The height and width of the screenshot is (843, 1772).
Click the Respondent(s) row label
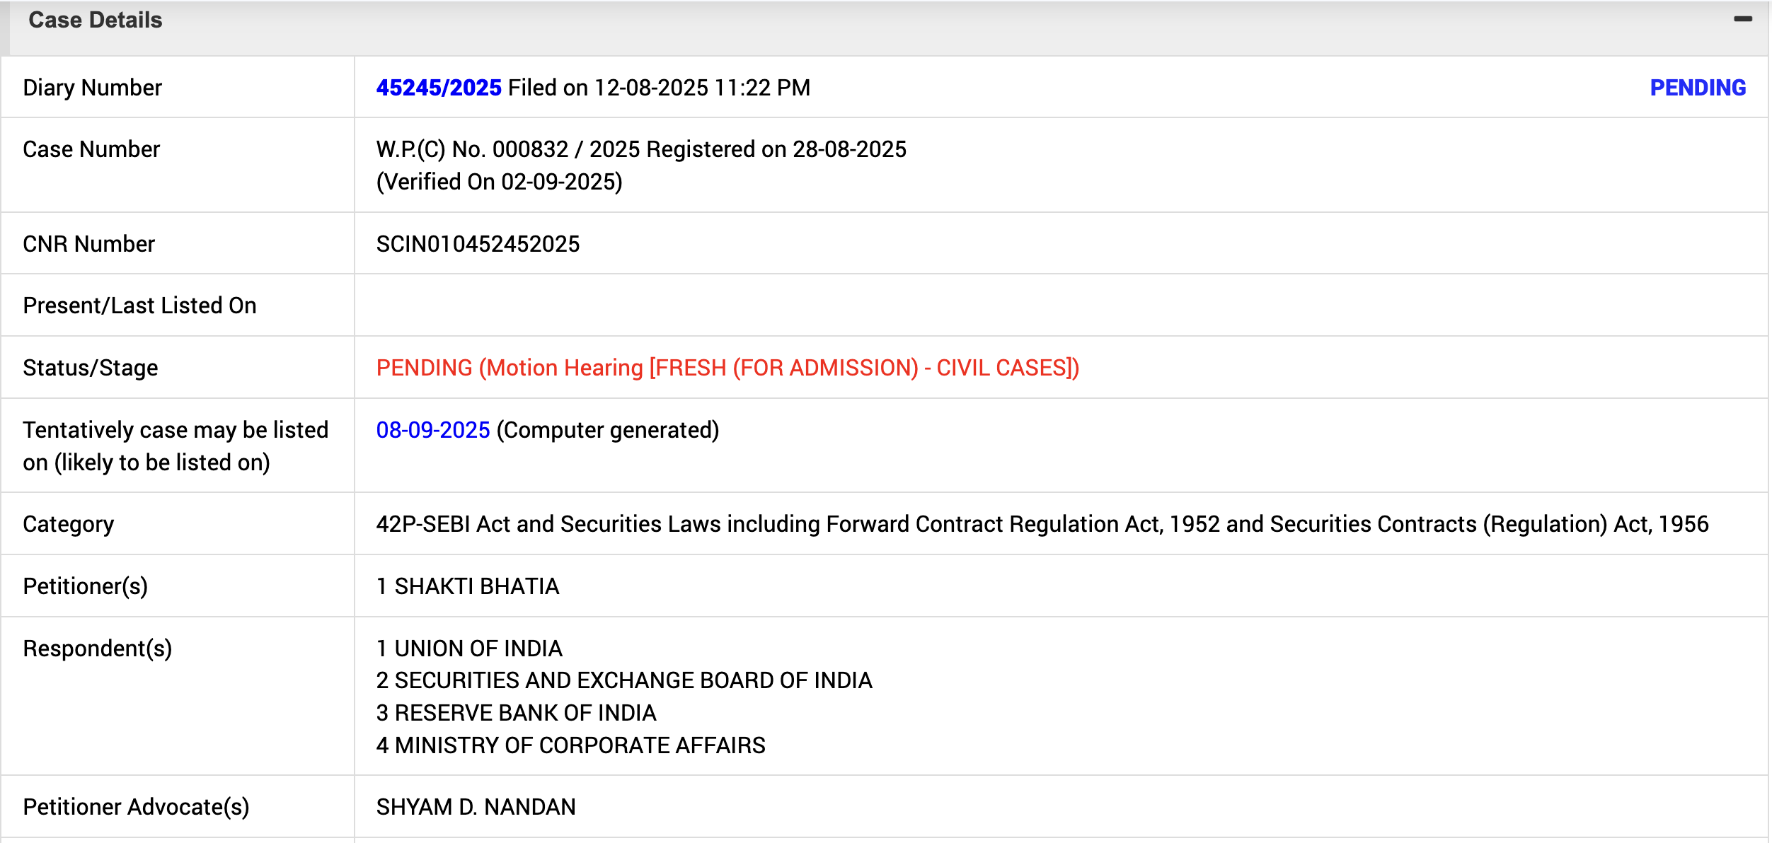click(x=98, y=649)
